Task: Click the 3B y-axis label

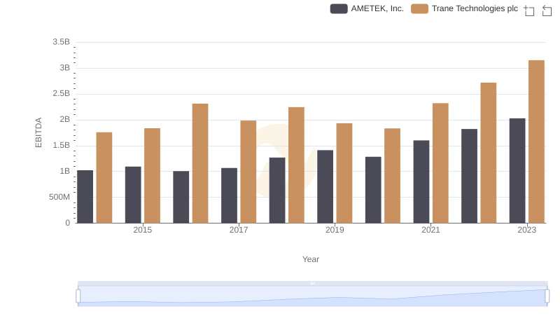Action: pyautogui.click(x=64, y=68)
